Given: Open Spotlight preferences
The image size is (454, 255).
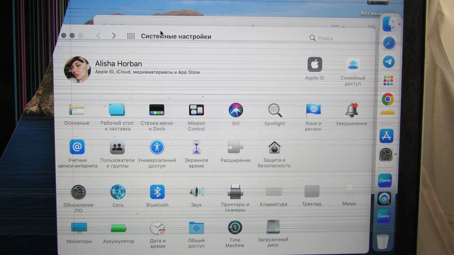Looking at the screenshot, I should (x=275, y=110).
